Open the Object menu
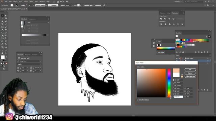This screenshot has height=121, width=216. pyautogui.click(x=15, y=2)
